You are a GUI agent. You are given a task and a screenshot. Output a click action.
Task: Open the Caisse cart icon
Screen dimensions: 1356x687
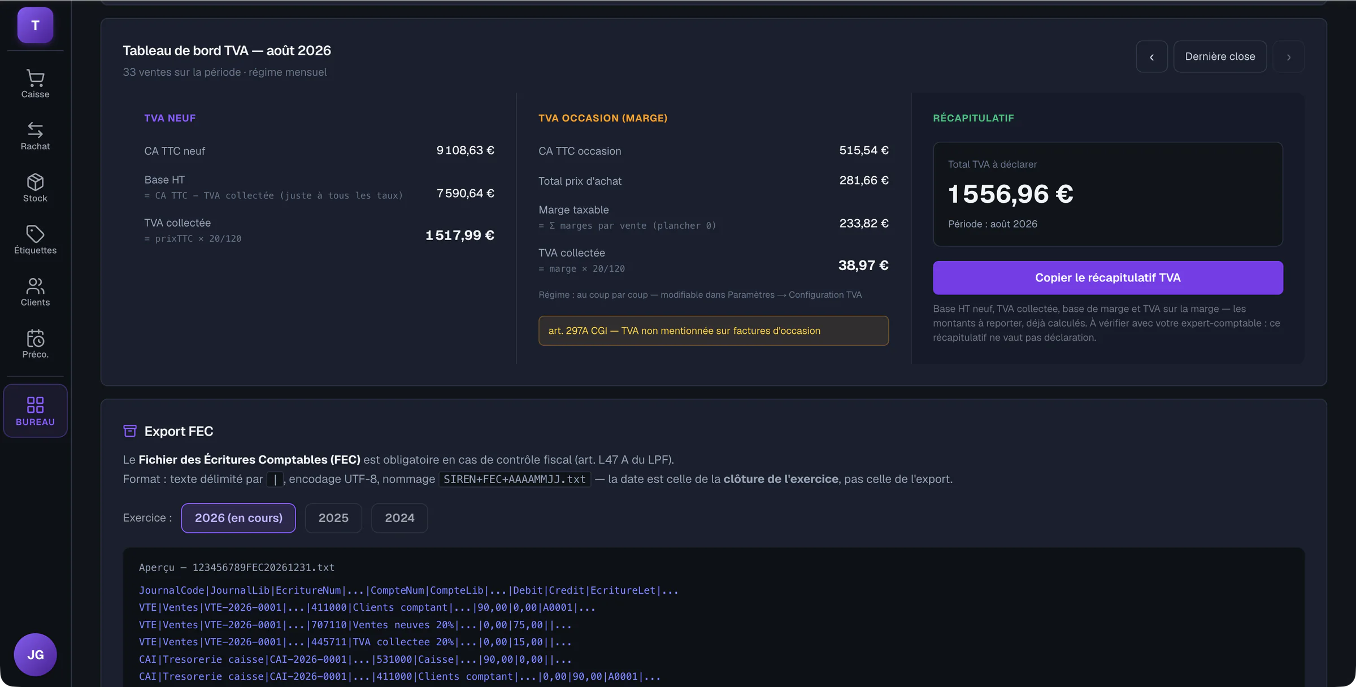point(35,78)
